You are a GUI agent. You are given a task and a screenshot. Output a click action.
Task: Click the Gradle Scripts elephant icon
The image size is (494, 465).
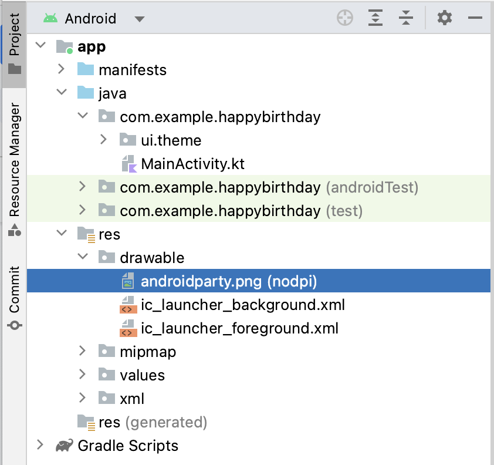coord(65,446)
